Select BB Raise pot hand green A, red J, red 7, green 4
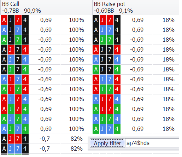Image resolution: width=182 pixels, height=157 pixels. pyautogui.click(x=106, y=109)
